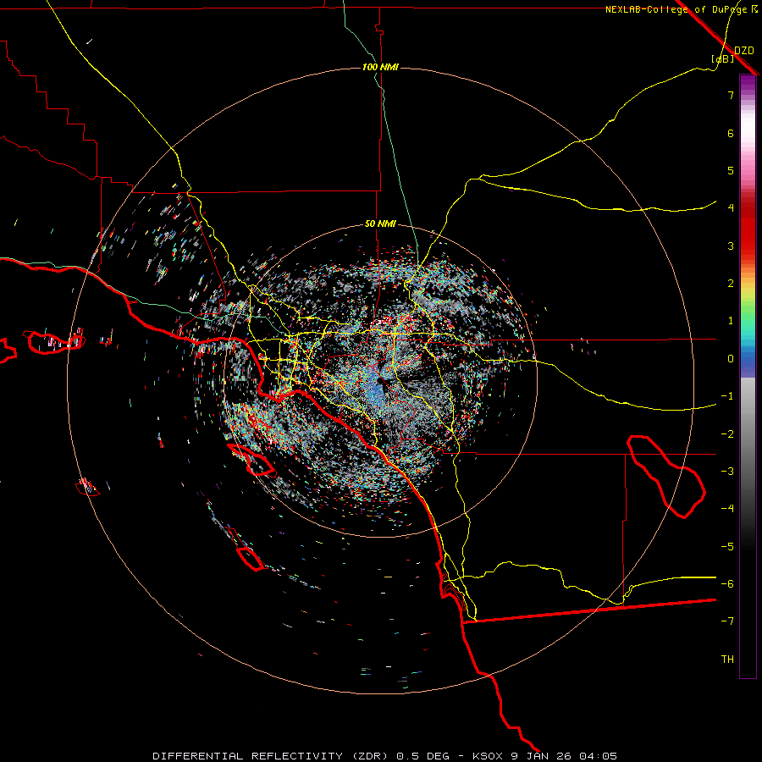The height and width of the screenshot is (762, 762).
Task: Click the "100 NMI" range ring label
Action: click(x=380, y=67)
